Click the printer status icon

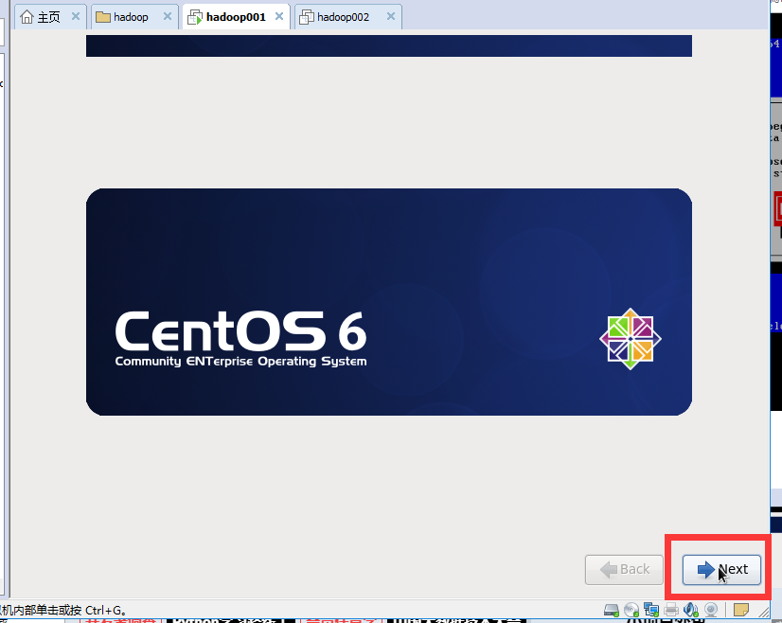tap(671, 610)
